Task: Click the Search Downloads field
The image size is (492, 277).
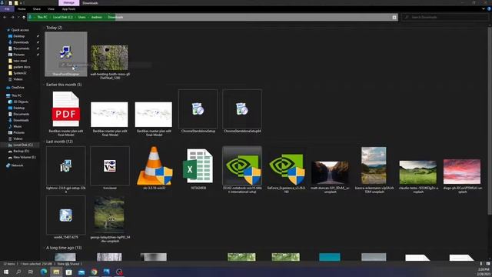Action: click(445, 17)
